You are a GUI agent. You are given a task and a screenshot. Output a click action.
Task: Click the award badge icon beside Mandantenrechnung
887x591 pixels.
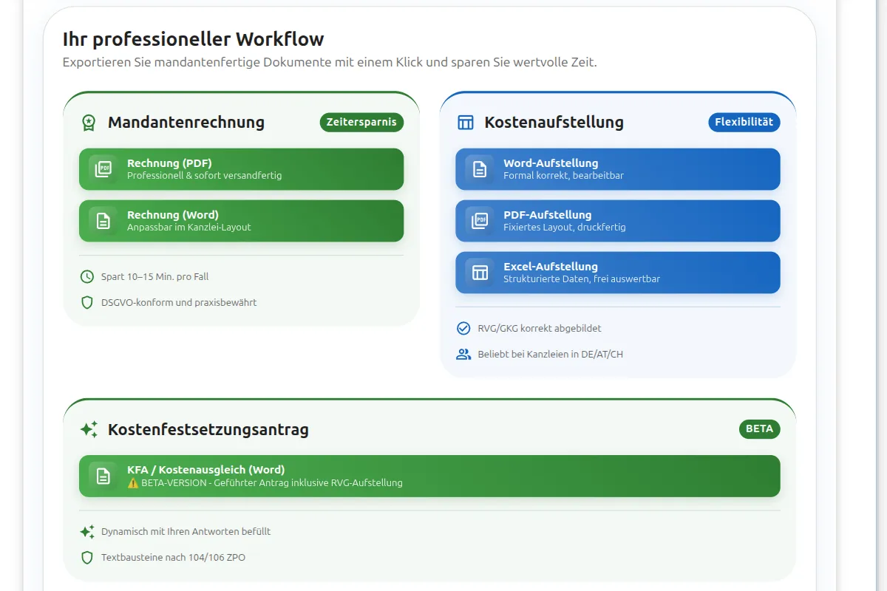click(x=89, y=123)
